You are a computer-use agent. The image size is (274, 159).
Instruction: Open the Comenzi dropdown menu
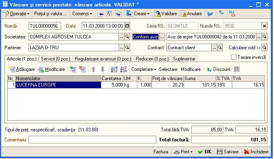point(82,14)
